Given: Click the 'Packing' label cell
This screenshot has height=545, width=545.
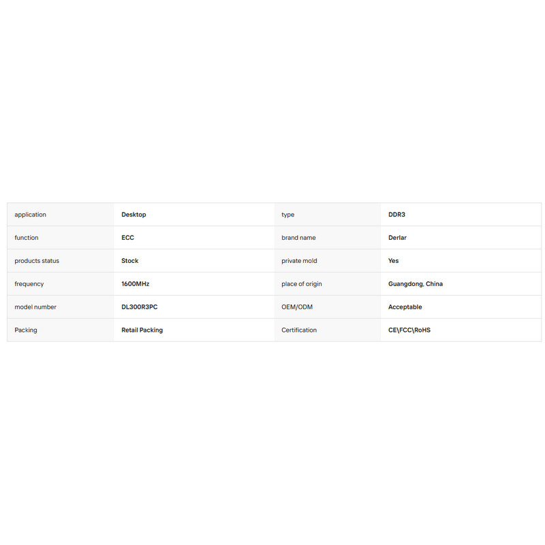Looking at the screenshot, I should 61,330.
